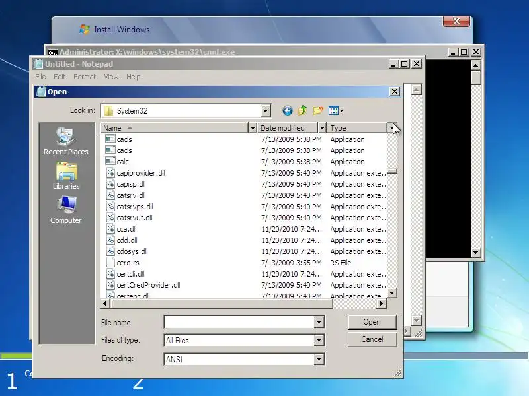The image size is (529, 396).
Task: Sort the list by the Type column
Action: point(357,128)
